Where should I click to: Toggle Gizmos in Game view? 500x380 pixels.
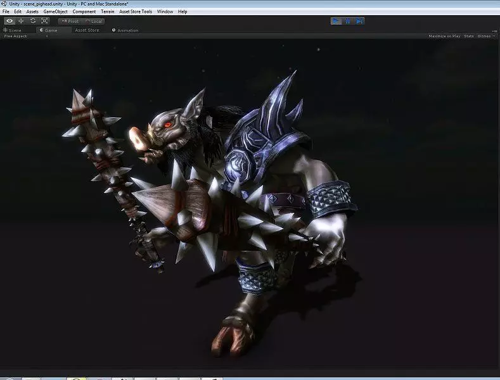pyautogui.click(x=484, y=36)
